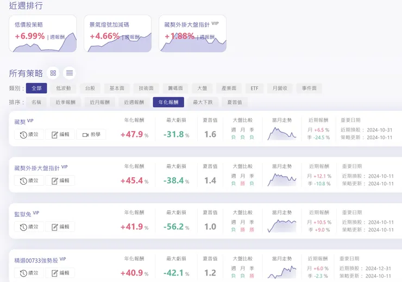
Task: Filter by 大盤 category
Action: (202, 88)
